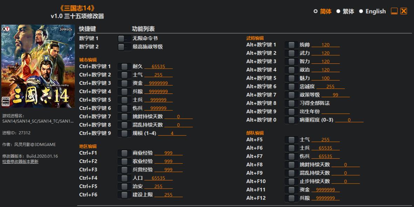Edit the 兵粮 value field under 城市编辑

[158, 92]
